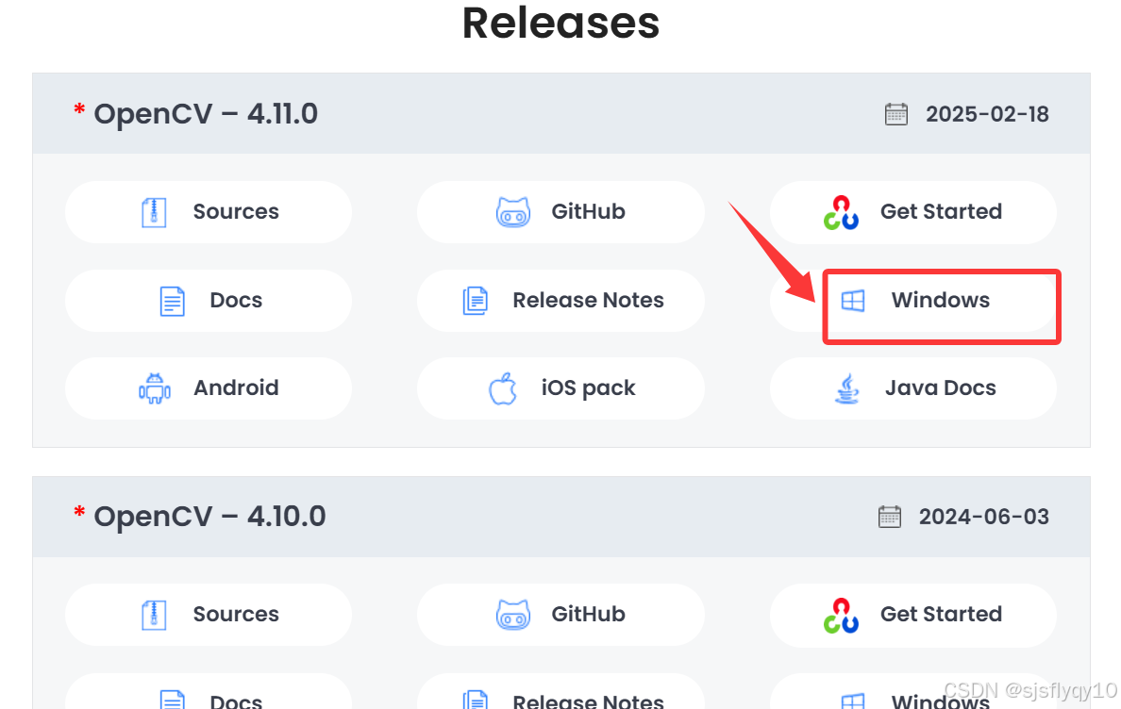Click the notes icon beside 4.11.0 Release Notes
The image size is (1121, 709).
(x=475, y=301)
